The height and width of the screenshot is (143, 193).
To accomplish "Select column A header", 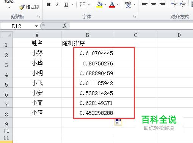I will click(x=37, y=35).
